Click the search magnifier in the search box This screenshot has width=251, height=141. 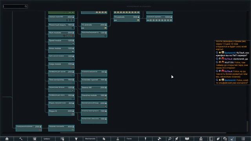pos(25,6)
